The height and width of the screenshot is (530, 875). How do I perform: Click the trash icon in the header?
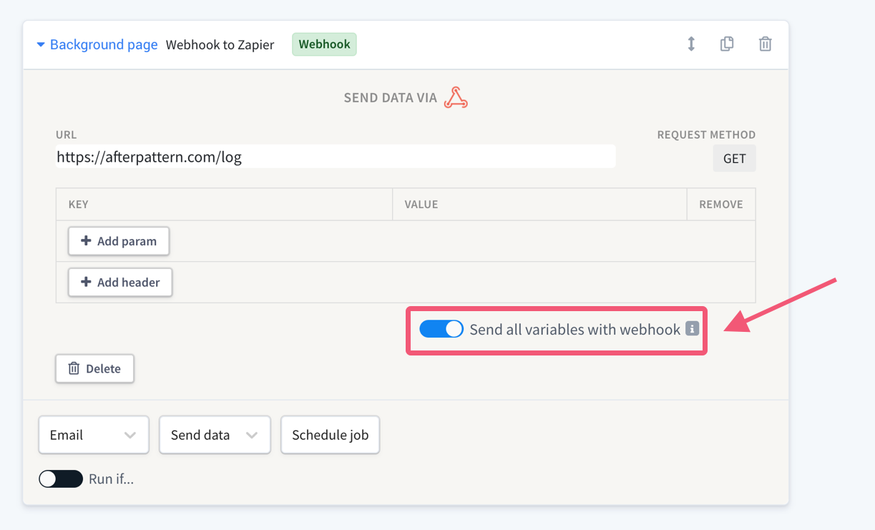(x=765, y=44)
